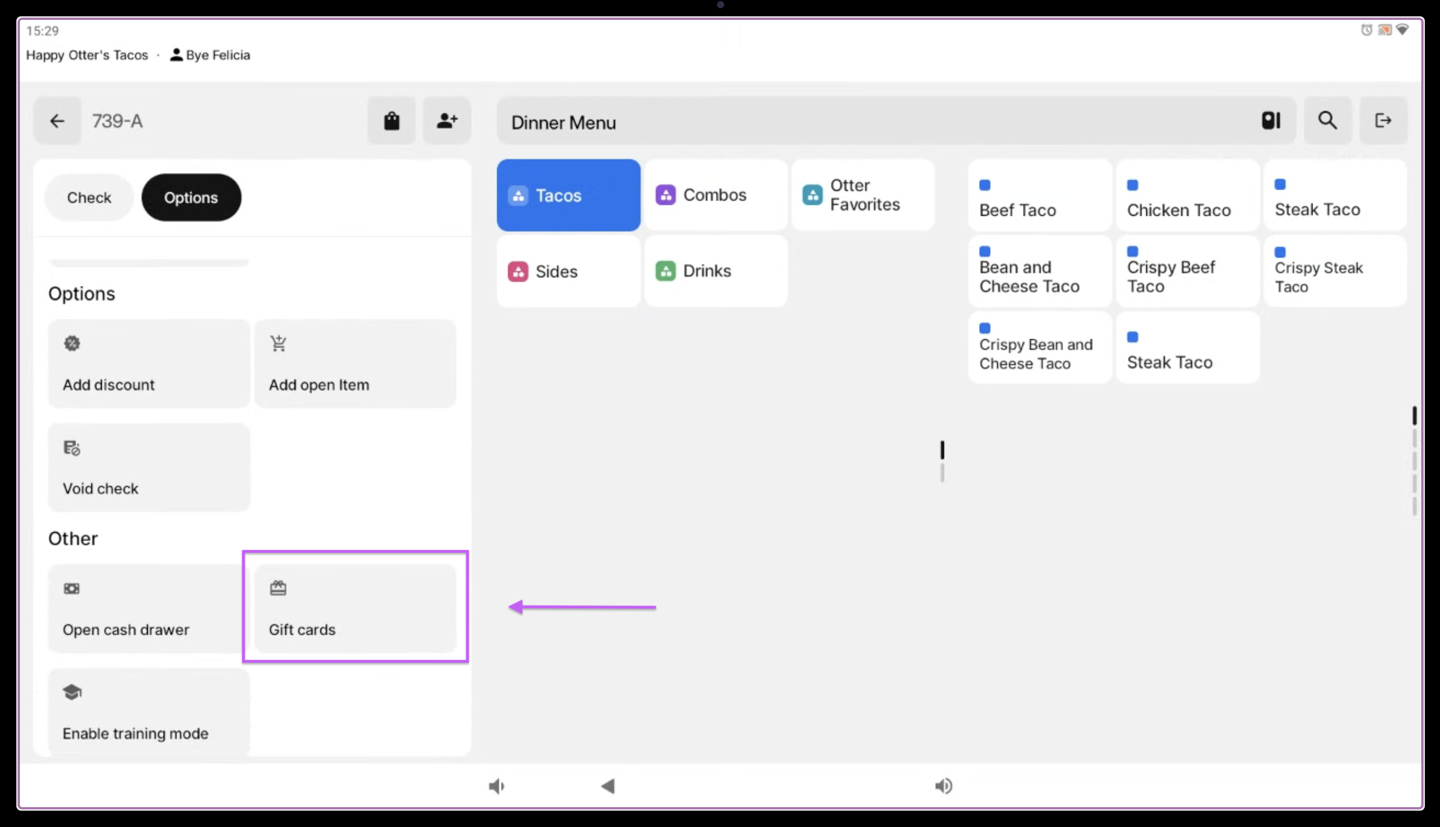1440x827 pixels.
Task: Toggle the menu layout panel icon
Action: (x=1270, y=121)
